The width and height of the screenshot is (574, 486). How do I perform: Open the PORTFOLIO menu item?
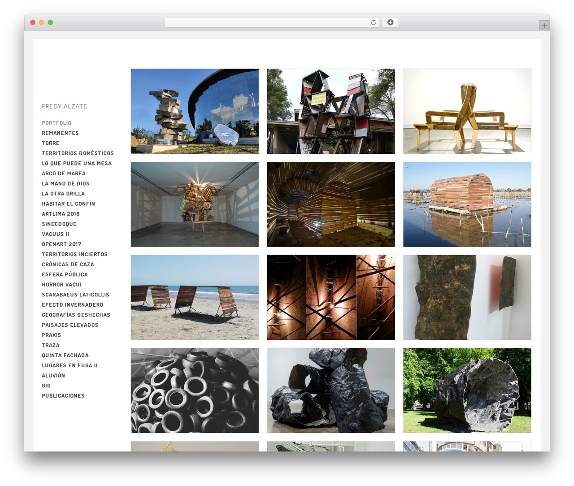tap(57, 123)
